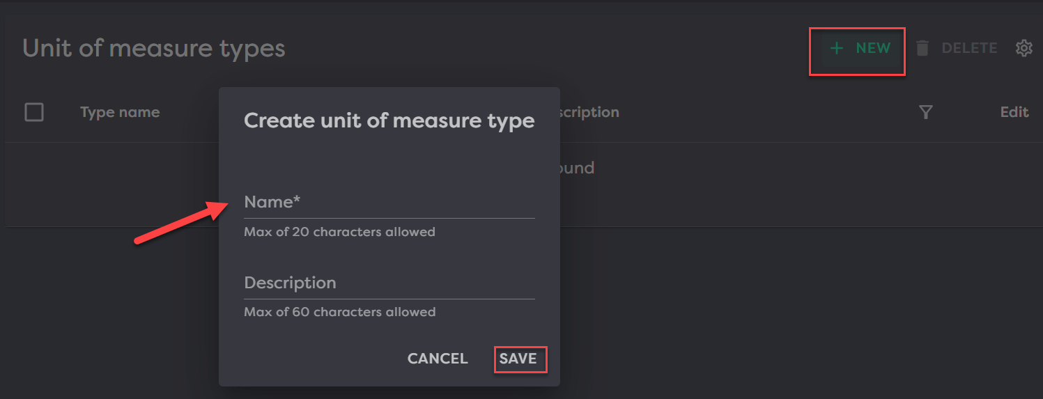
Task: Sort by the Type name column header
Action: point(120,112)
